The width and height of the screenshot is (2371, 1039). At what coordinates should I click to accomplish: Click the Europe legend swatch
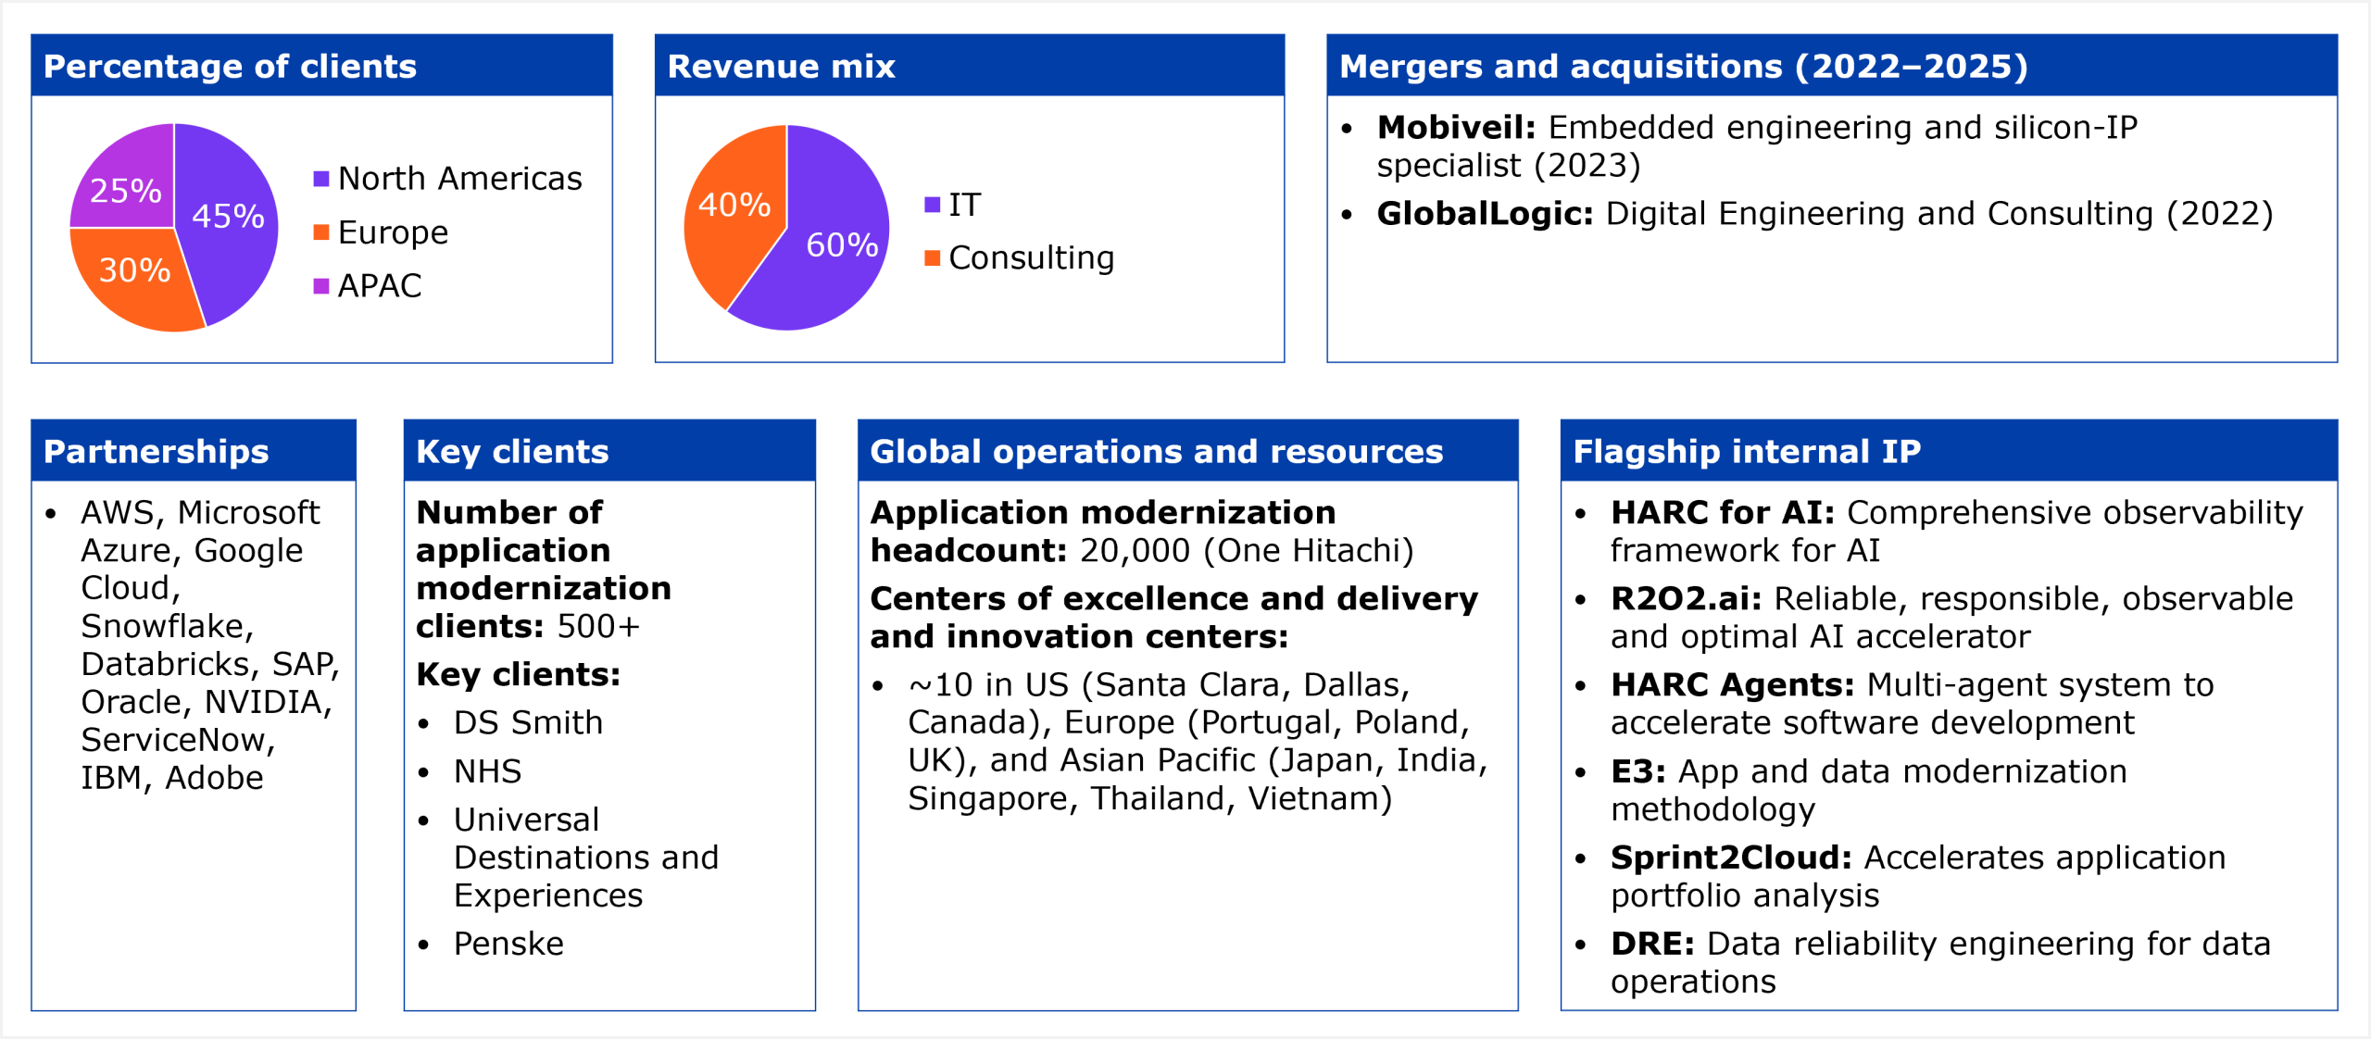click(321, 232)
